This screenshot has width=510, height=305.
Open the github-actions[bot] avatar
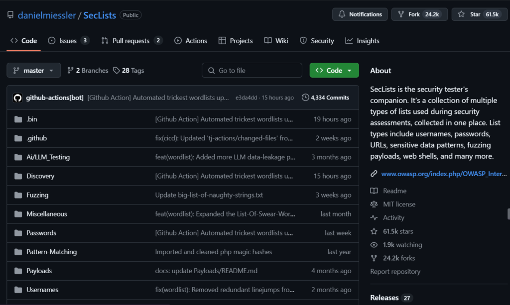[17, 98]
